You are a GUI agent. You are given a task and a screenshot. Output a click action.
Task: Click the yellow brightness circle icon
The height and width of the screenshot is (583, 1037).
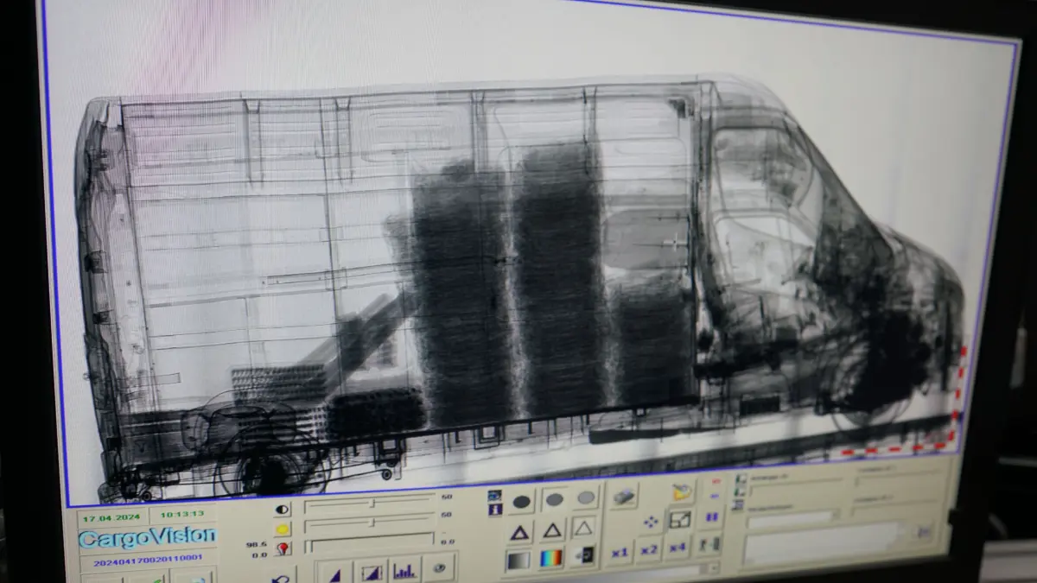tap(283, 529)
